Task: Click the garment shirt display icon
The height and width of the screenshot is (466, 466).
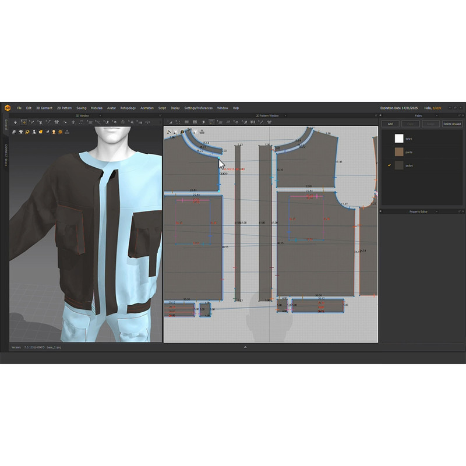Action: click(x=21, y=132)
